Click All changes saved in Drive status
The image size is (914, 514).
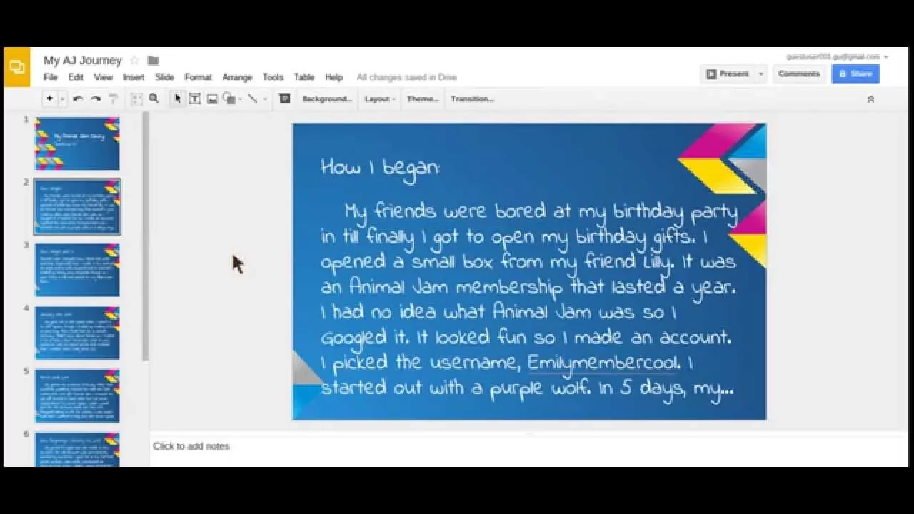click(x=407, y=77)
